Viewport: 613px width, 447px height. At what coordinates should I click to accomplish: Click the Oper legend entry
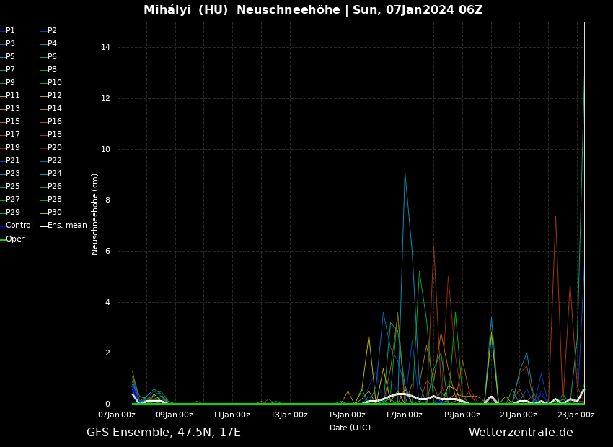14,239
